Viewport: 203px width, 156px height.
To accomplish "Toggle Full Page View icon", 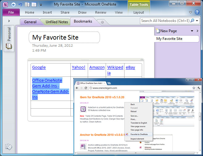I will (34, 5).
